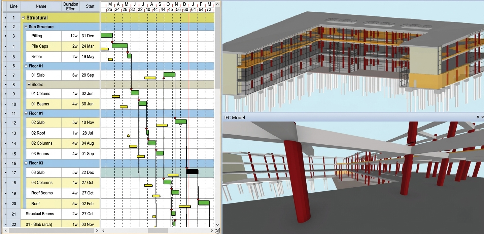The height and width of the screenshot is (234, 484).
Task: Click the 31 Dec start date cell
Action: pyautogui.click(x=90, y=36)
